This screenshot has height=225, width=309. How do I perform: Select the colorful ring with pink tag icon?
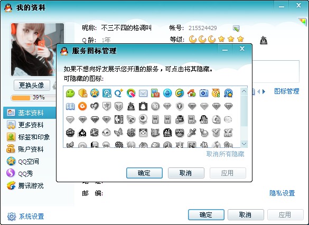(131, 93)
